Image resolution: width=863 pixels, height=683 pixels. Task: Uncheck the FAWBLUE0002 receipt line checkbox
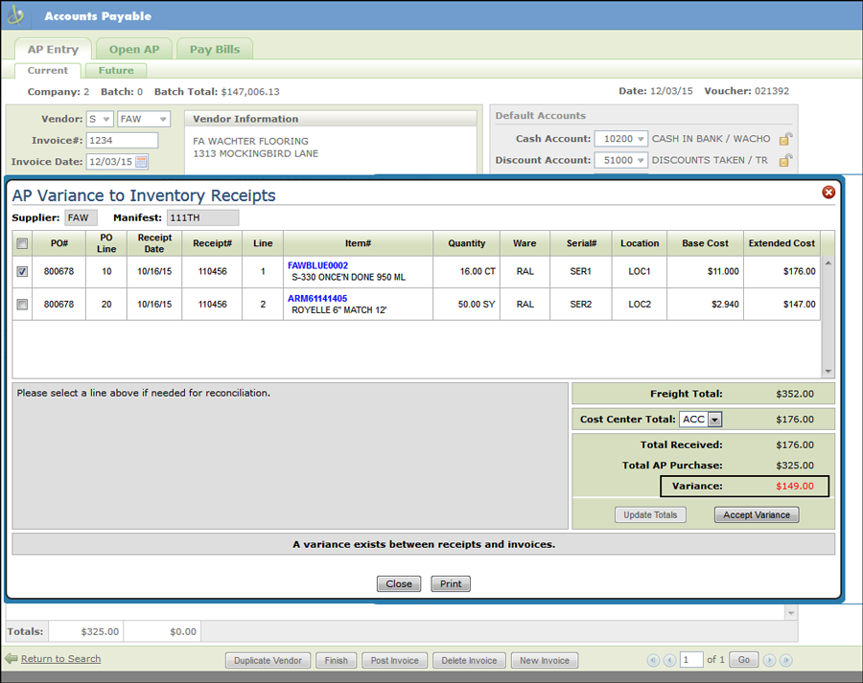(x=22, y=272)
